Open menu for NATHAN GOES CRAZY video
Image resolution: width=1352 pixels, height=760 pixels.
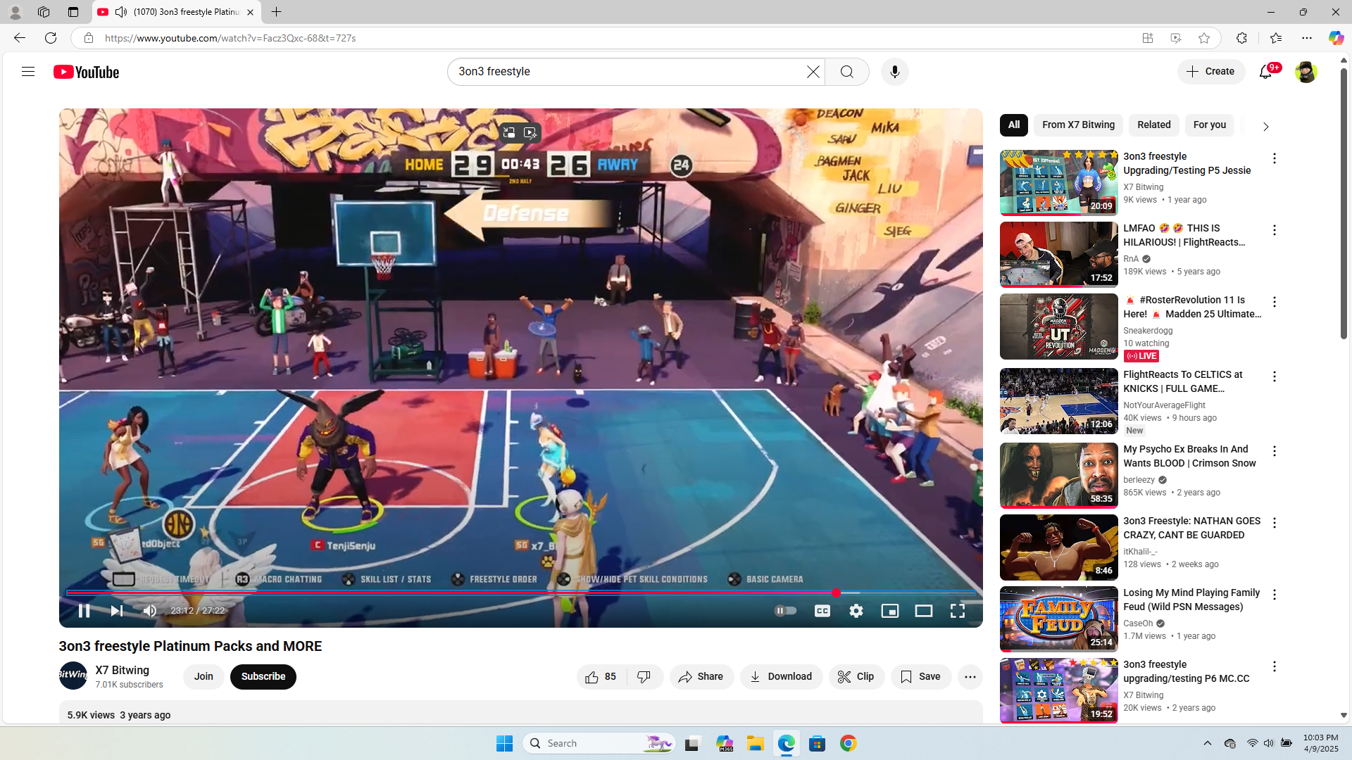(x=1275, y=524)
